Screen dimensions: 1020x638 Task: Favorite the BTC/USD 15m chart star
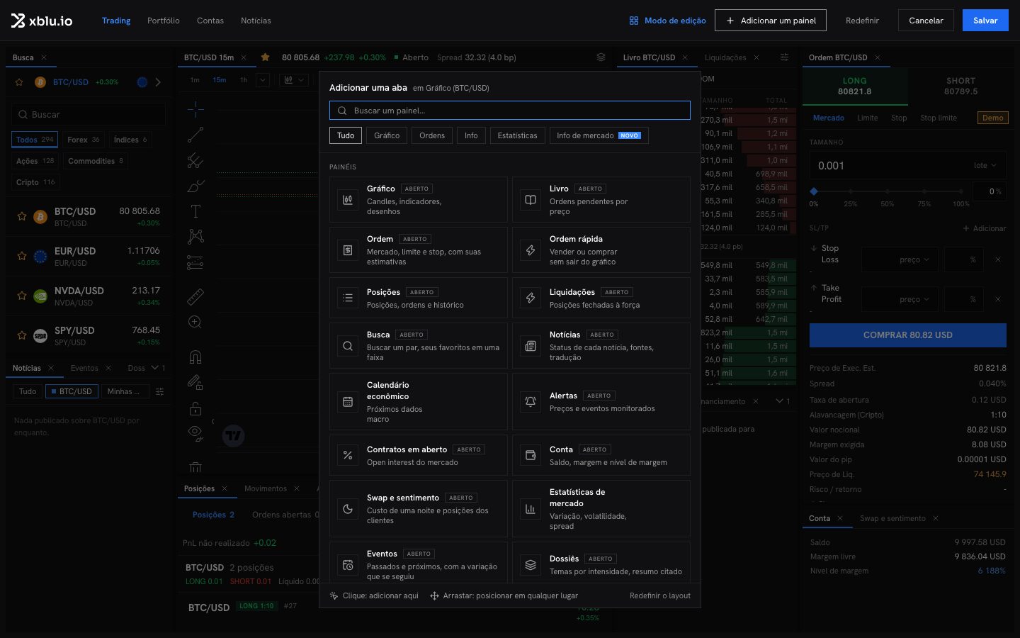265,57
